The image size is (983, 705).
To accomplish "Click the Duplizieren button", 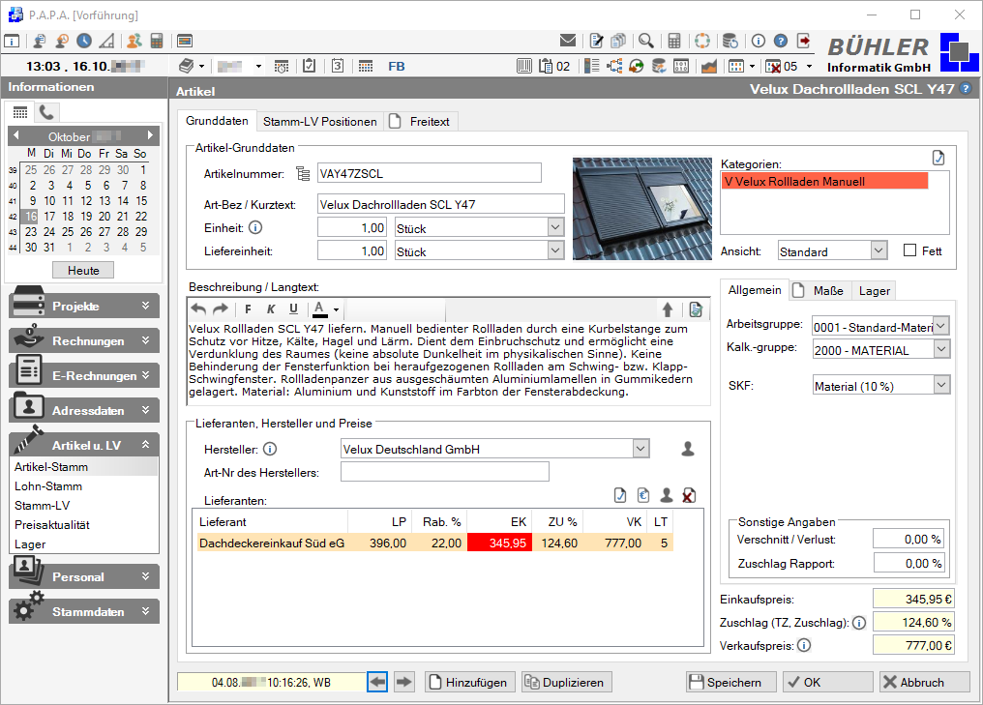I will pos(567,682).
